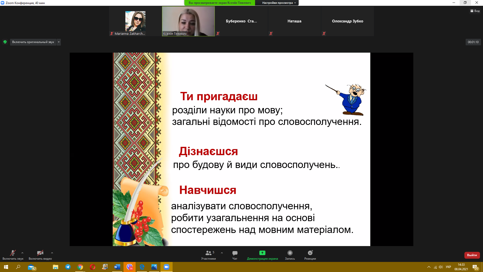Screen dimensions: 483x272
Task: Expand arrow next to the Participants button
Action: pos(222,253)
